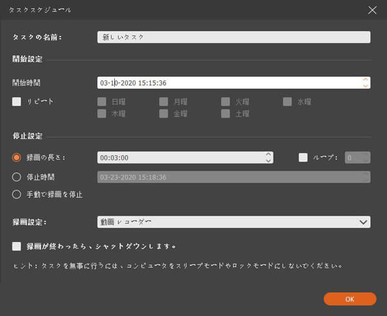Select 手動で録画を停止 radio option
The width and height of the screenshot is (387, 316).
(17, 194)
